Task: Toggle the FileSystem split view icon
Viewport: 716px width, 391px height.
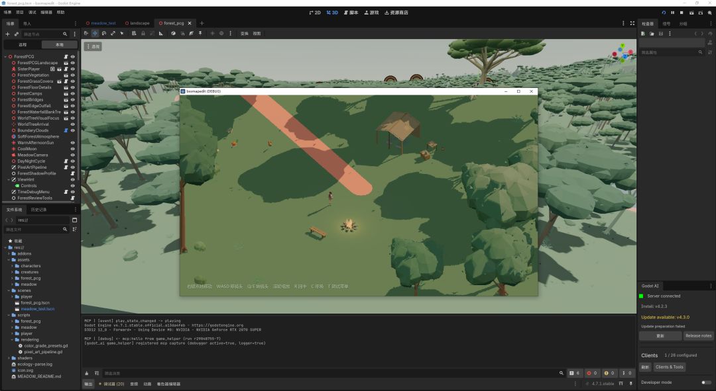Action: coord(74,220)
